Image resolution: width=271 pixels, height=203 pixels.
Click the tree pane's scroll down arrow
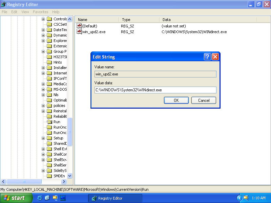(70, 176)
